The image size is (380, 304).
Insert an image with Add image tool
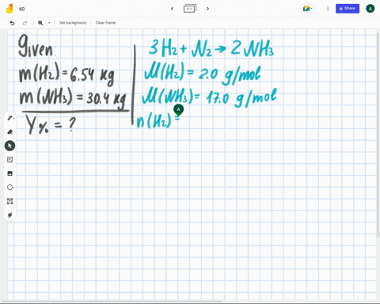click(x=9, y=173)
